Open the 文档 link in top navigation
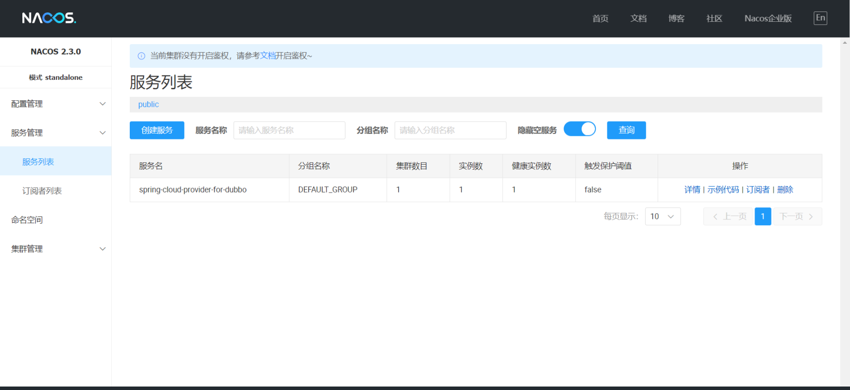This screenshot has width=850, height=390. [638, 18]
